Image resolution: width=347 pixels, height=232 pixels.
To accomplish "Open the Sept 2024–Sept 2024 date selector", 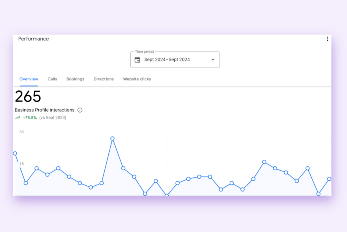I will click(167, 60).
